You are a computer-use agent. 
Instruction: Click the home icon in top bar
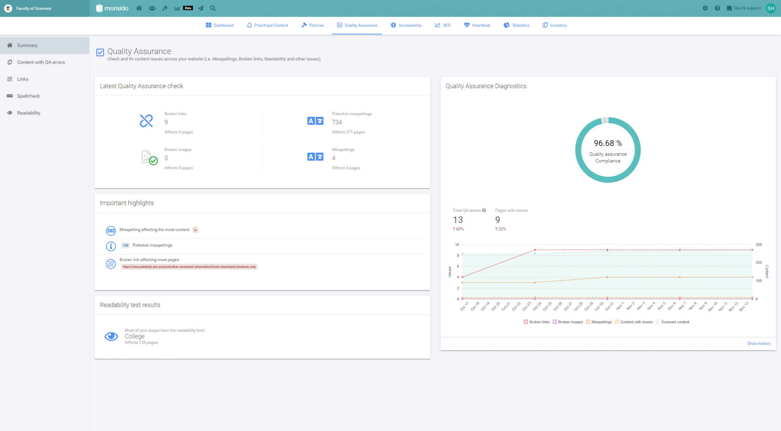tap(139, 8)
